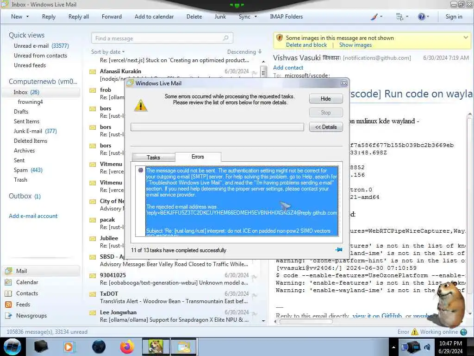Click envelope icon of Afanasii Kurakin message
This screenshot has height=356, width=474.
point(93,72)
